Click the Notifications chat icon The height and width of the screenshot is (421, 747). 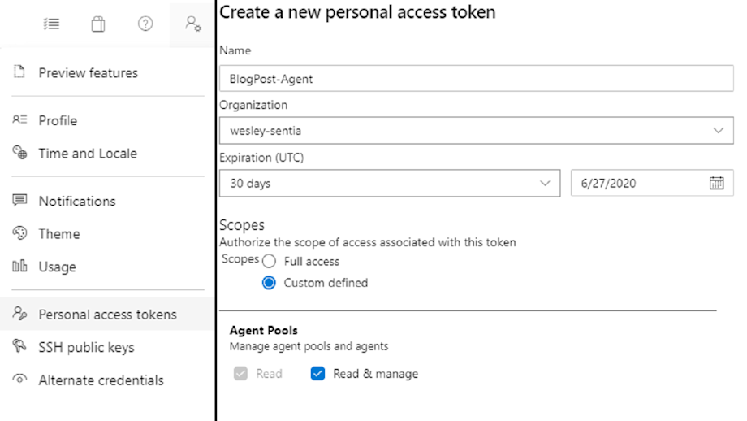pyautogui.click(x=19, y=200)
